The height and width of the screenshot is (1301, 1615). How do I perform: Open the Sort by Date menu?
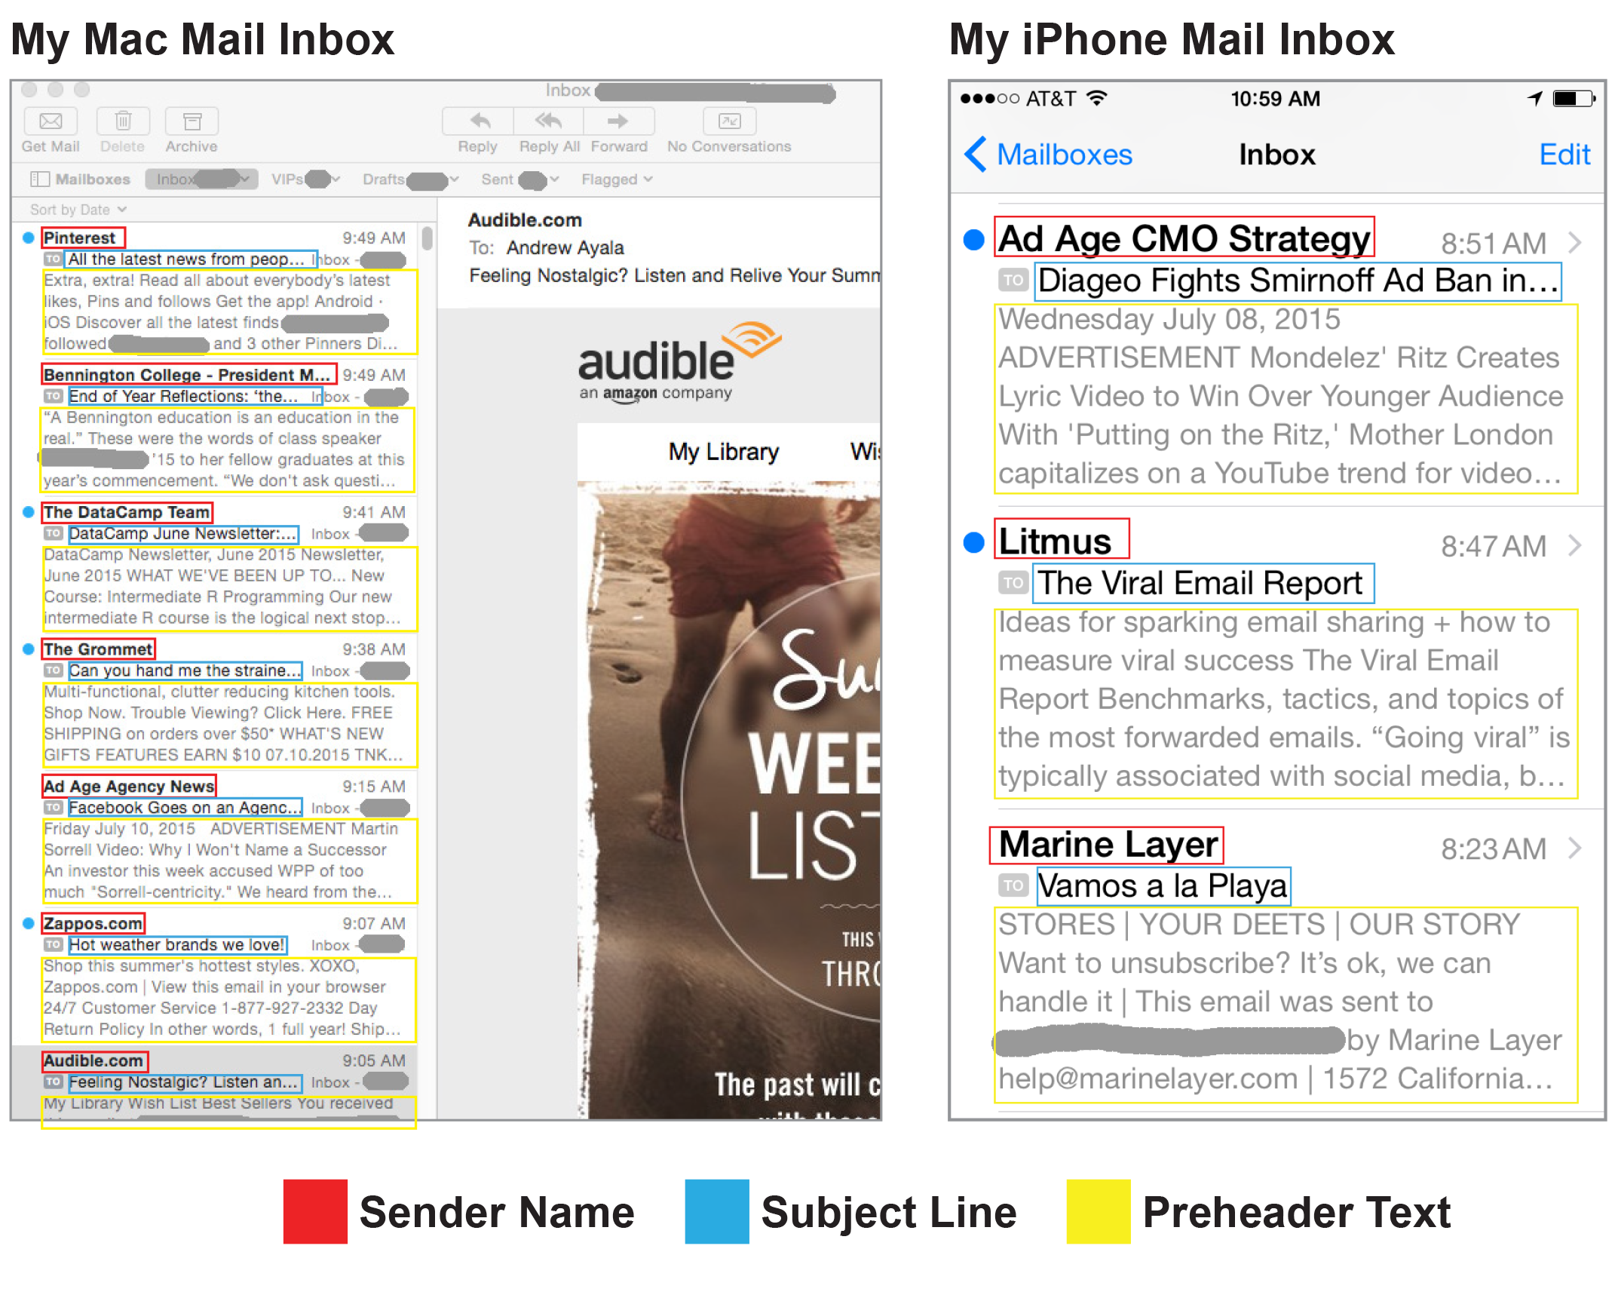point(78,210)
